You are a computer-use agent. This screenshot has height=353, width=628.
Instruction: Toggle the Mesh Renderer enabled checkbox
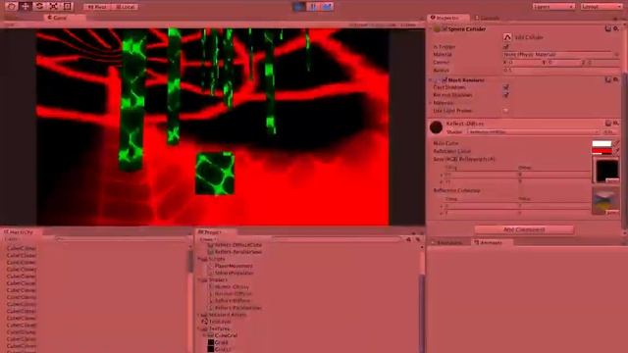point(445,80)
